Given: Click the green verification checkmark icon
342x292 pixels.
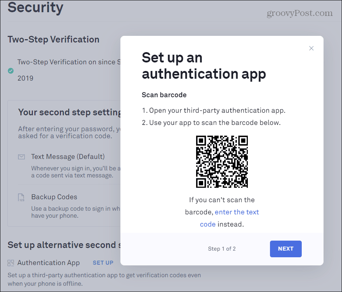Looking at the screenshot, I should click(x=11, y=71).
